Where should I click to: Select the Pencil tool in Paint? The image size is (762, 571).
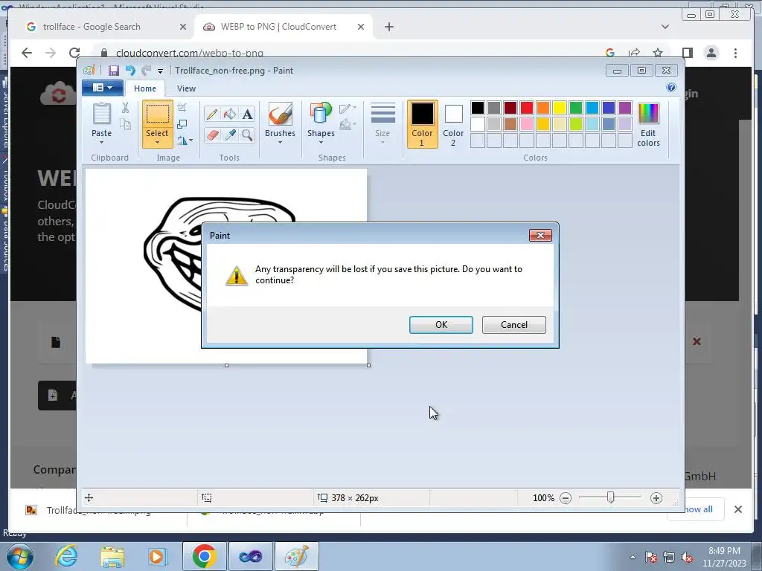point(212,114)
